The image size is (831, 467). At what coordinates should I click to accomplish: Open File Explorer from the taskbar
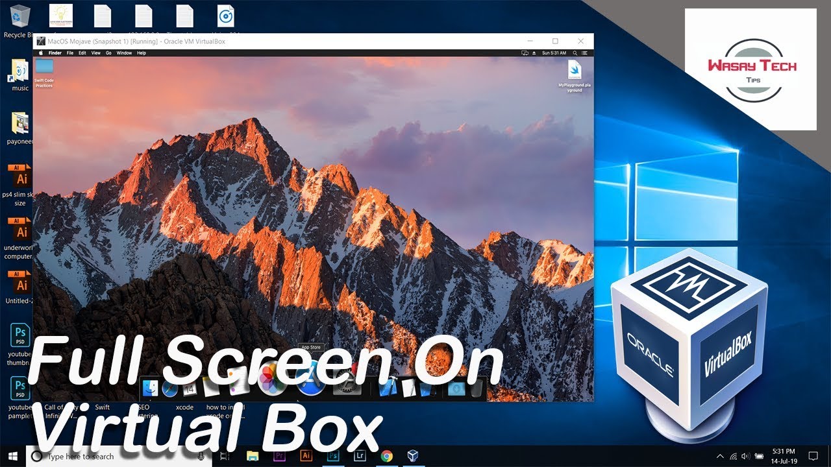click(x=253, y=456)
